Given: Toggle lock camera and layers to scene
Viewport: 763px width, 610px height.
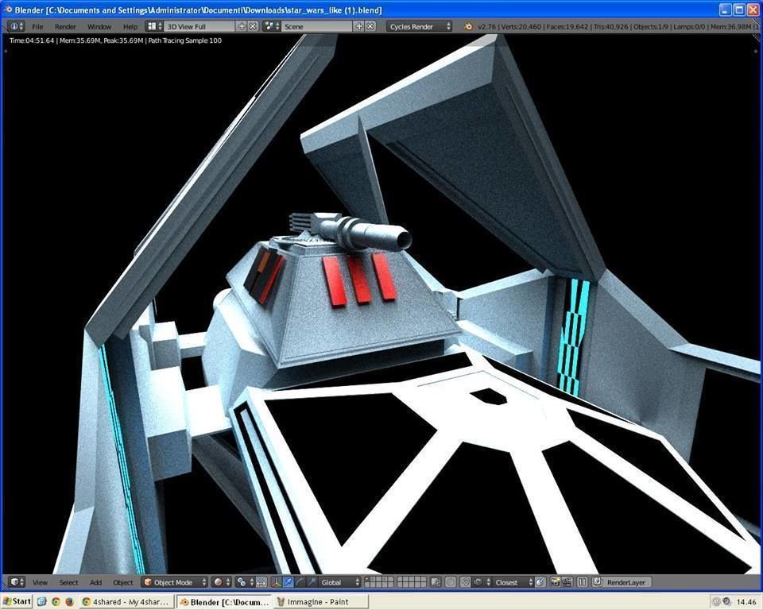Looking at the screenshot, I should click(x=436, y=582).
